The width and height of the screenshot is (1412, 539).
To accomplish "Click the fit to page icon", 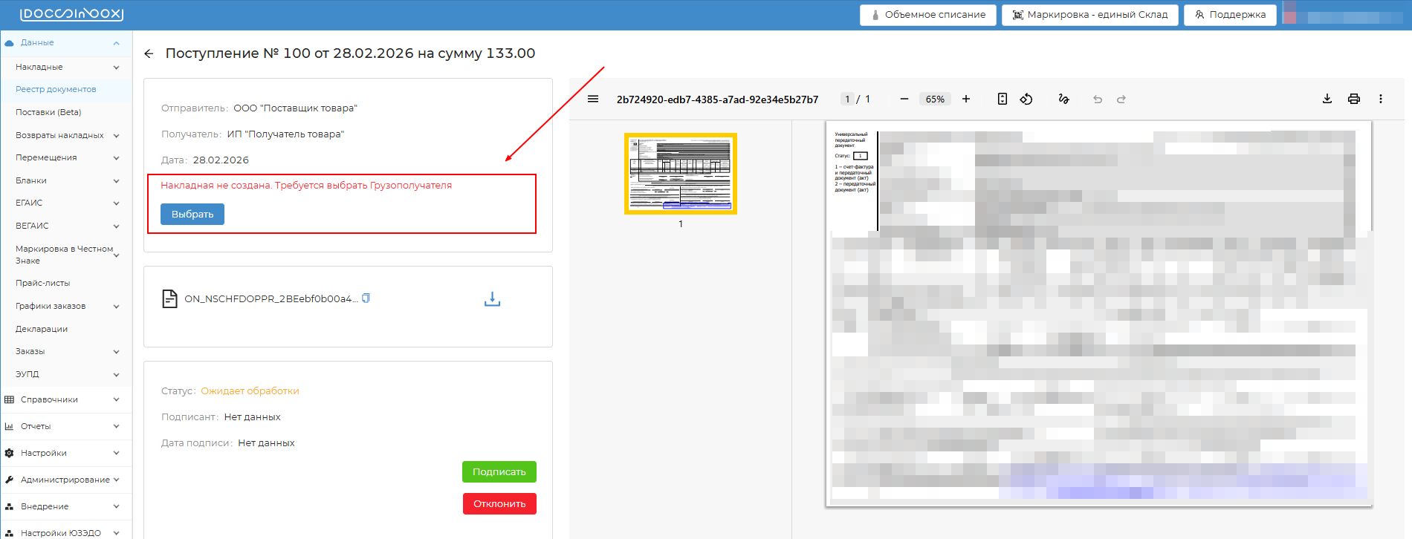I will pyautogui.click(x=1002, y=99).
